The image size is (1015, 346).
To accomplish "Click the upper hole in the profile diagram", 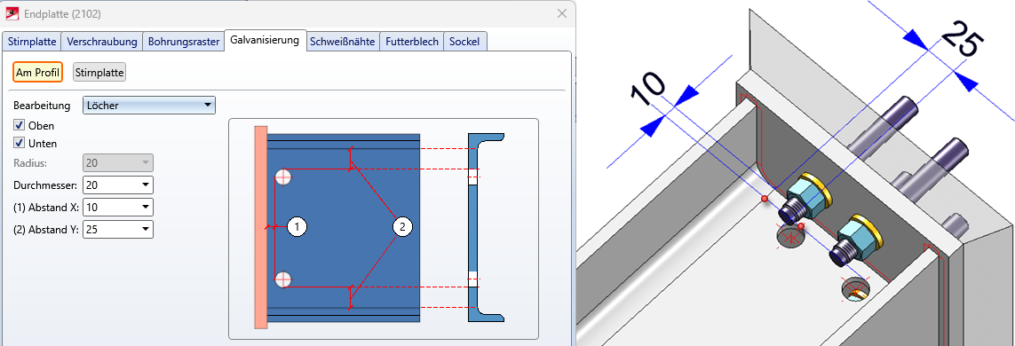I will click(283, 177).
